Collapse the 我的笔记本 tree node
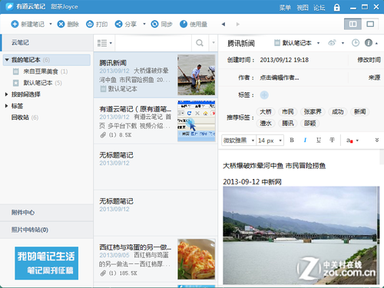The image size is (384, 288). pos(7,60)
